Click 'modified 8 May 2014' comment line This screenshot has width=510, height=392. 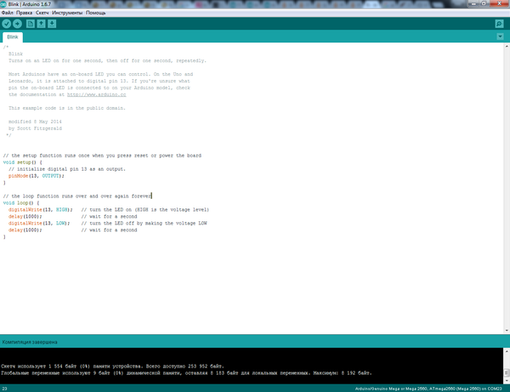click(35, 122)
